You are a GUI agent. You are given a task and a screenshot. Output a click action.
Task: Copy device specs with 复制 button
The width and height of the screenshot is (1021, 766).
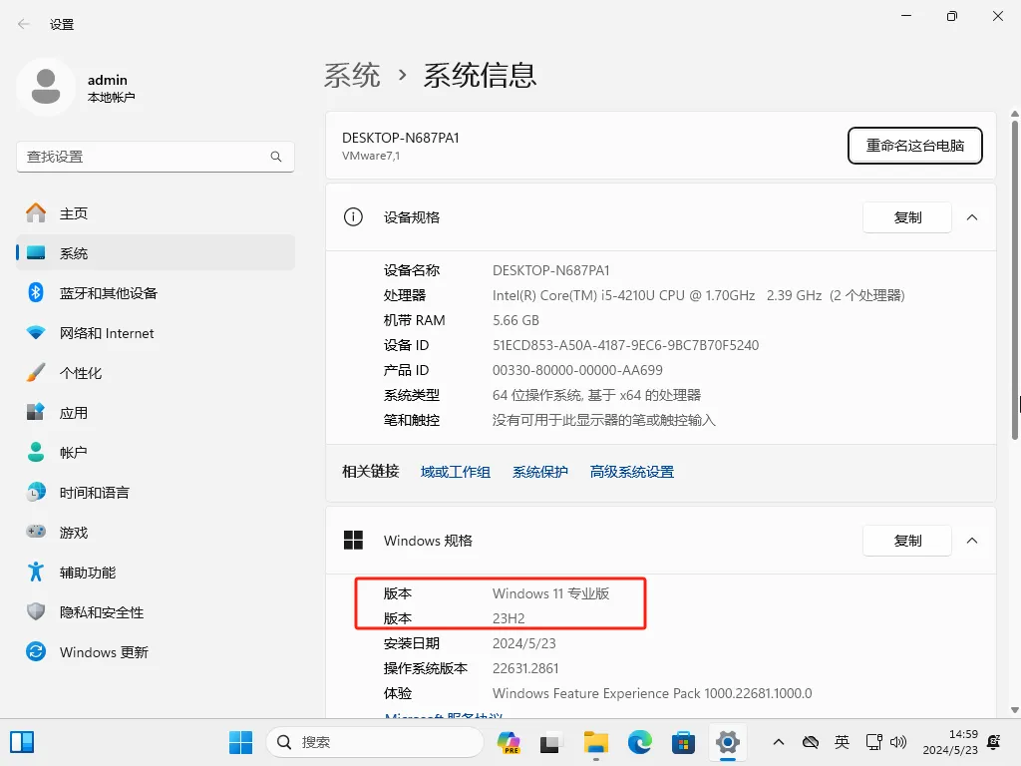pyautogui.click(x=907, y=217)
